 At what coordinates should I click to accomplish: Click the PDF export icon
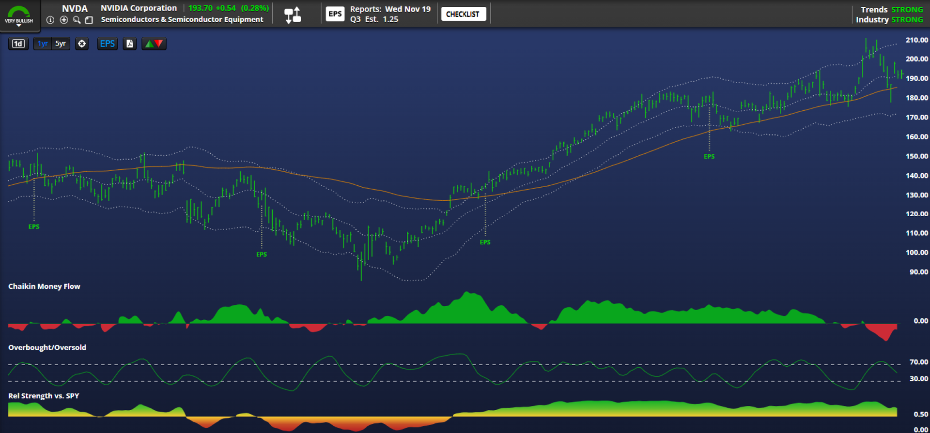tap(129, 44)
